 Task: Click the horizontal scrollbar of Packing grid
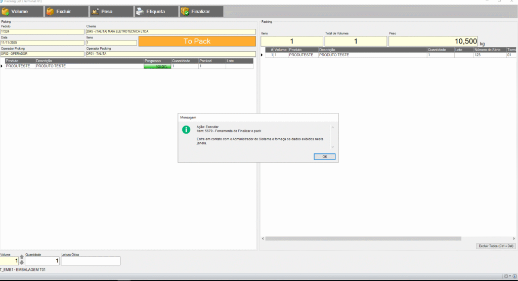click(363, 238)
